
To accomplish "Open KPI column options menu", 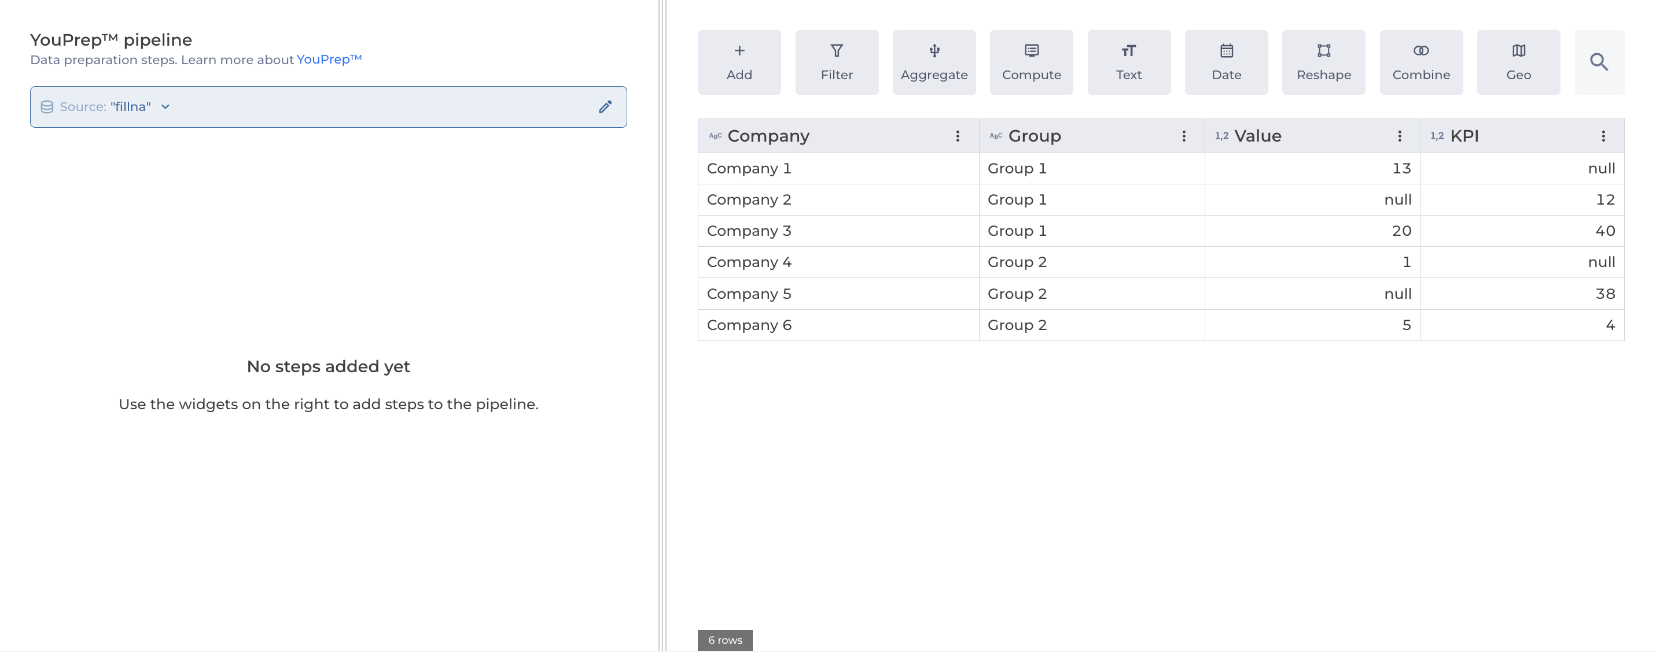I will click(x=1603, y=136).
